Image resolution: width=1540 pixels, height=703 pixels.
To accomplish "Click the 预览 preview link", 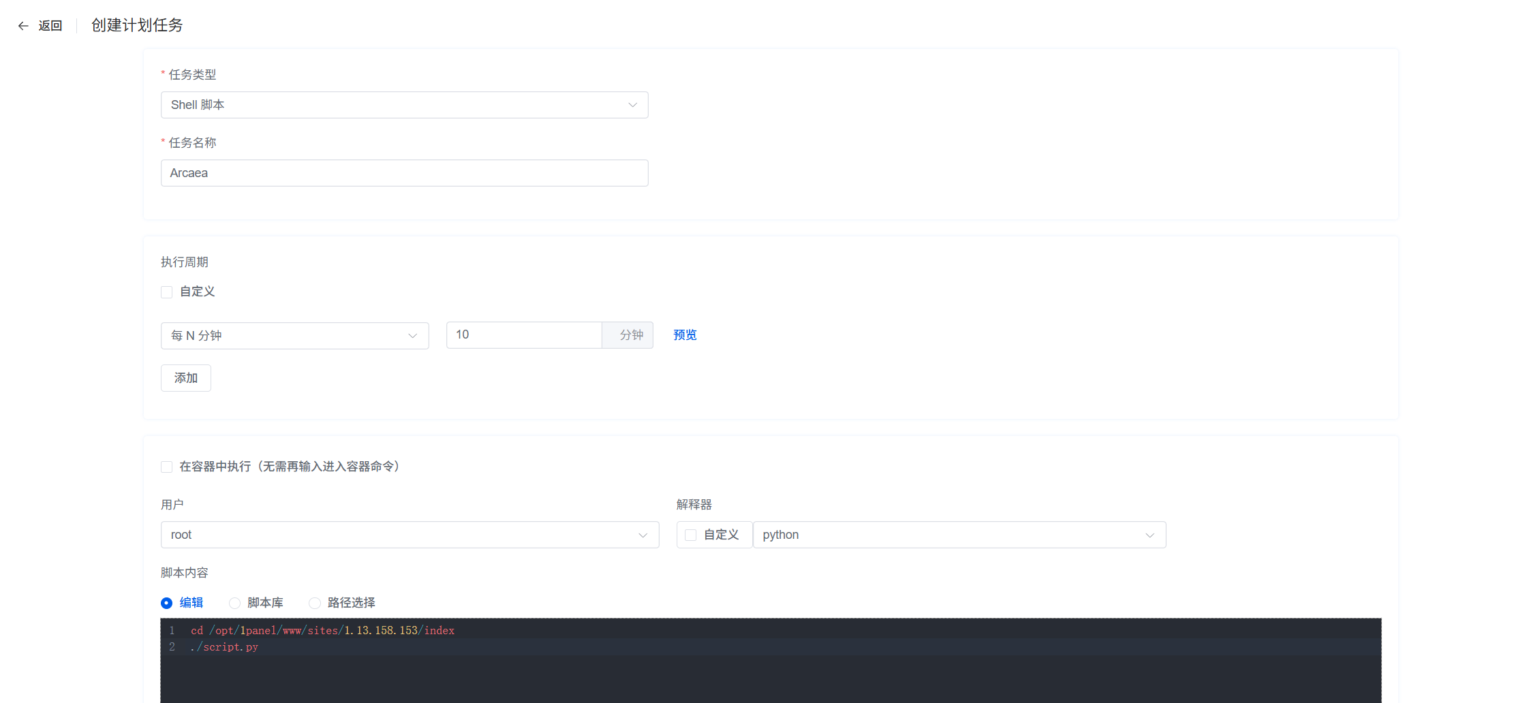I will [x=685, y=335].
